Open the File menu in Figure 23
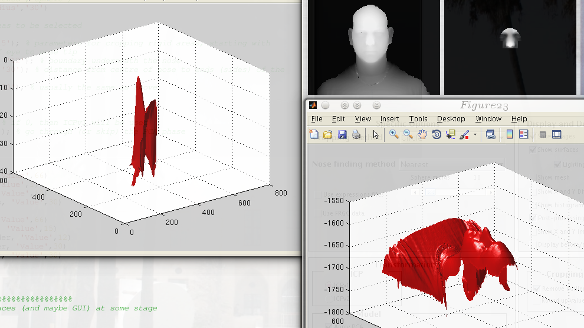Viewport: 584px width, 328px height. (x=317, y=119)
